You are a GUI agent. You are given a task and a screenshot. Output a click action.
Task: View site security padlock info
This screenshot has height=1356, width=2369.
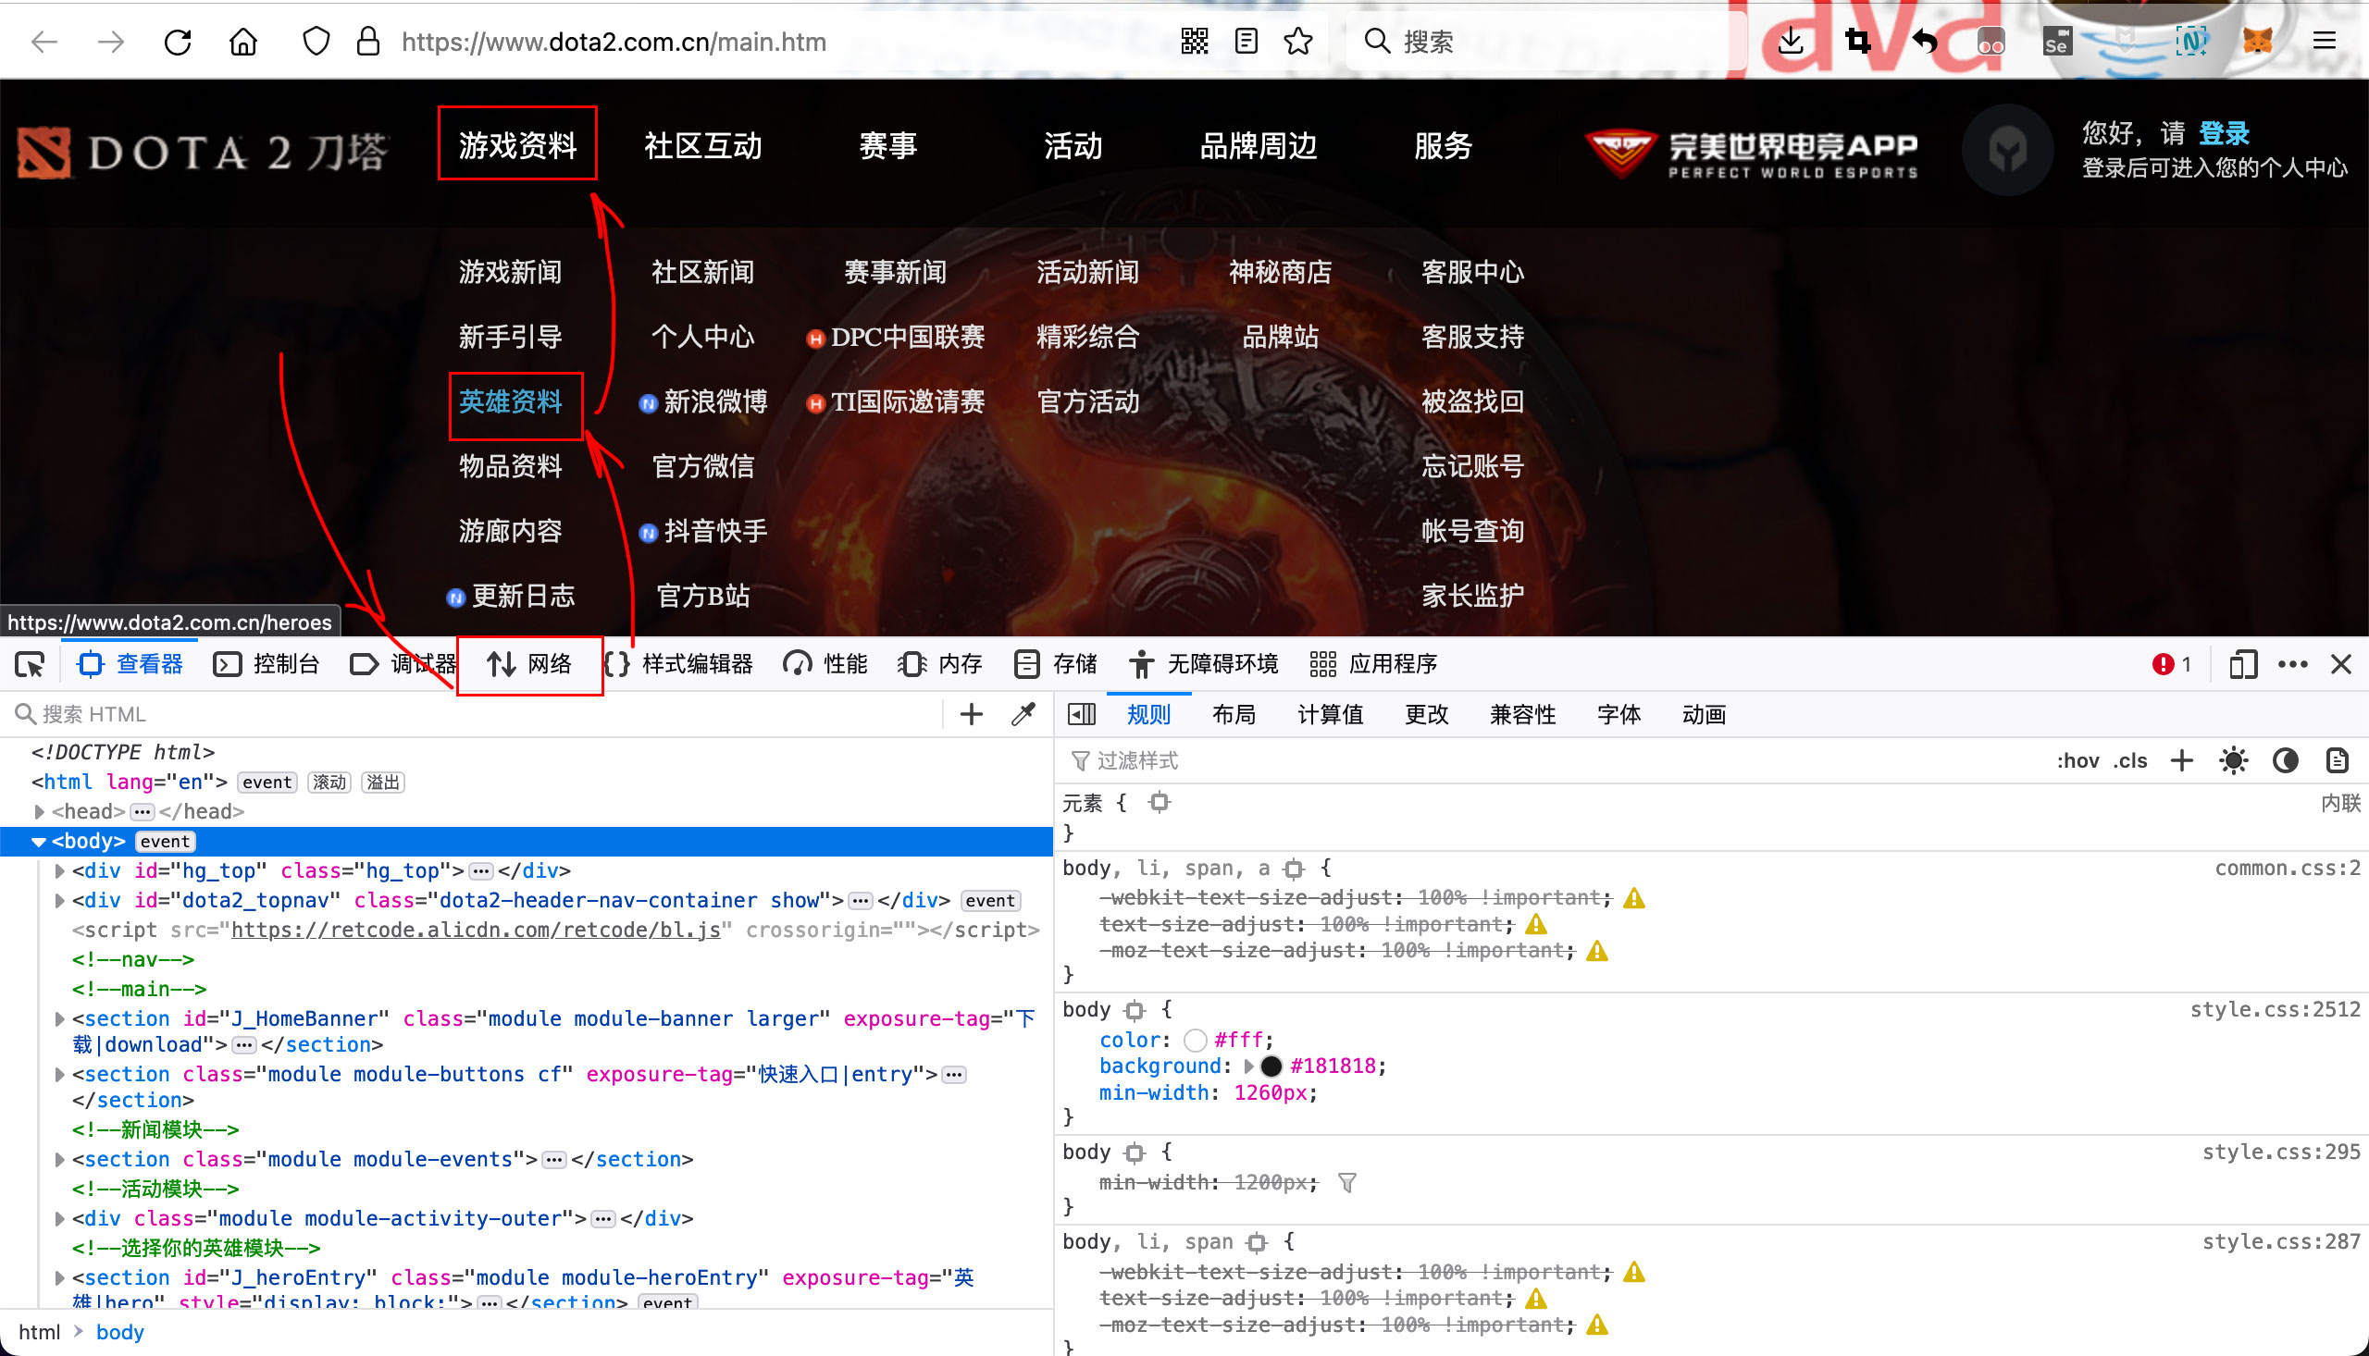[369, 42]
